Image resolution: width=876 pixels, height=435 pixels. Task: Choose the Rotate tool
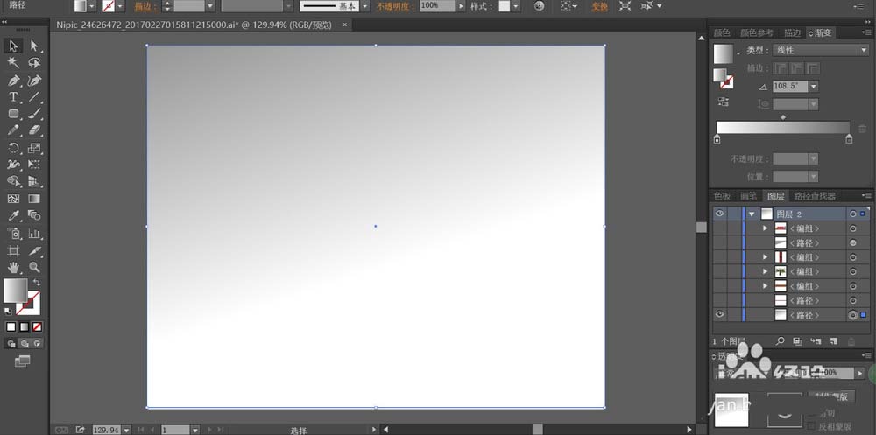pyautogui.click(x=13, y=148)
